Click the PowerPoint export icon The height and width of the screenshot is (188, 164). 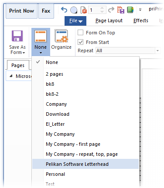84,10
